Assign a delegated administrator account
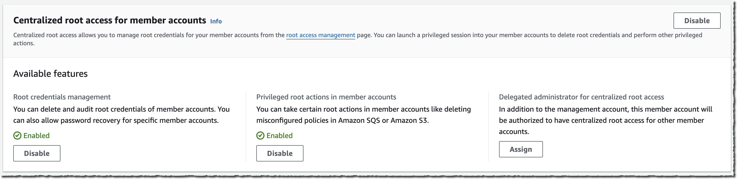 [x=520, y=149]
